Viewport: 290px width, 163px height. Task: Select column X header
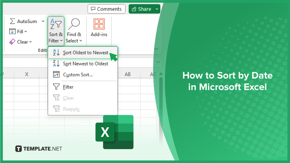pos(27,74)
